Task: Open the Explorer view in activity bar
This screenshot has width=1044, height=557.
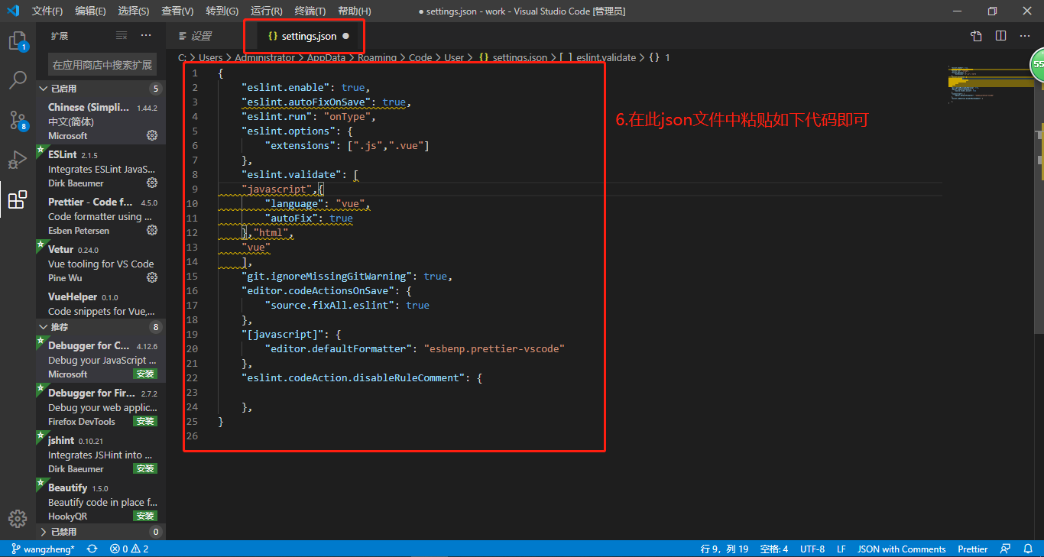Action: [x=18, y=40]
